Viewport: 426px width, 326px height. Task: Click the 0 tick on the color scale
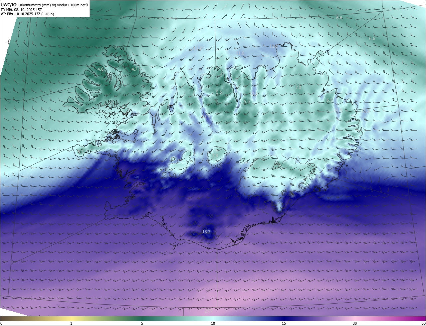click(1, 323)
